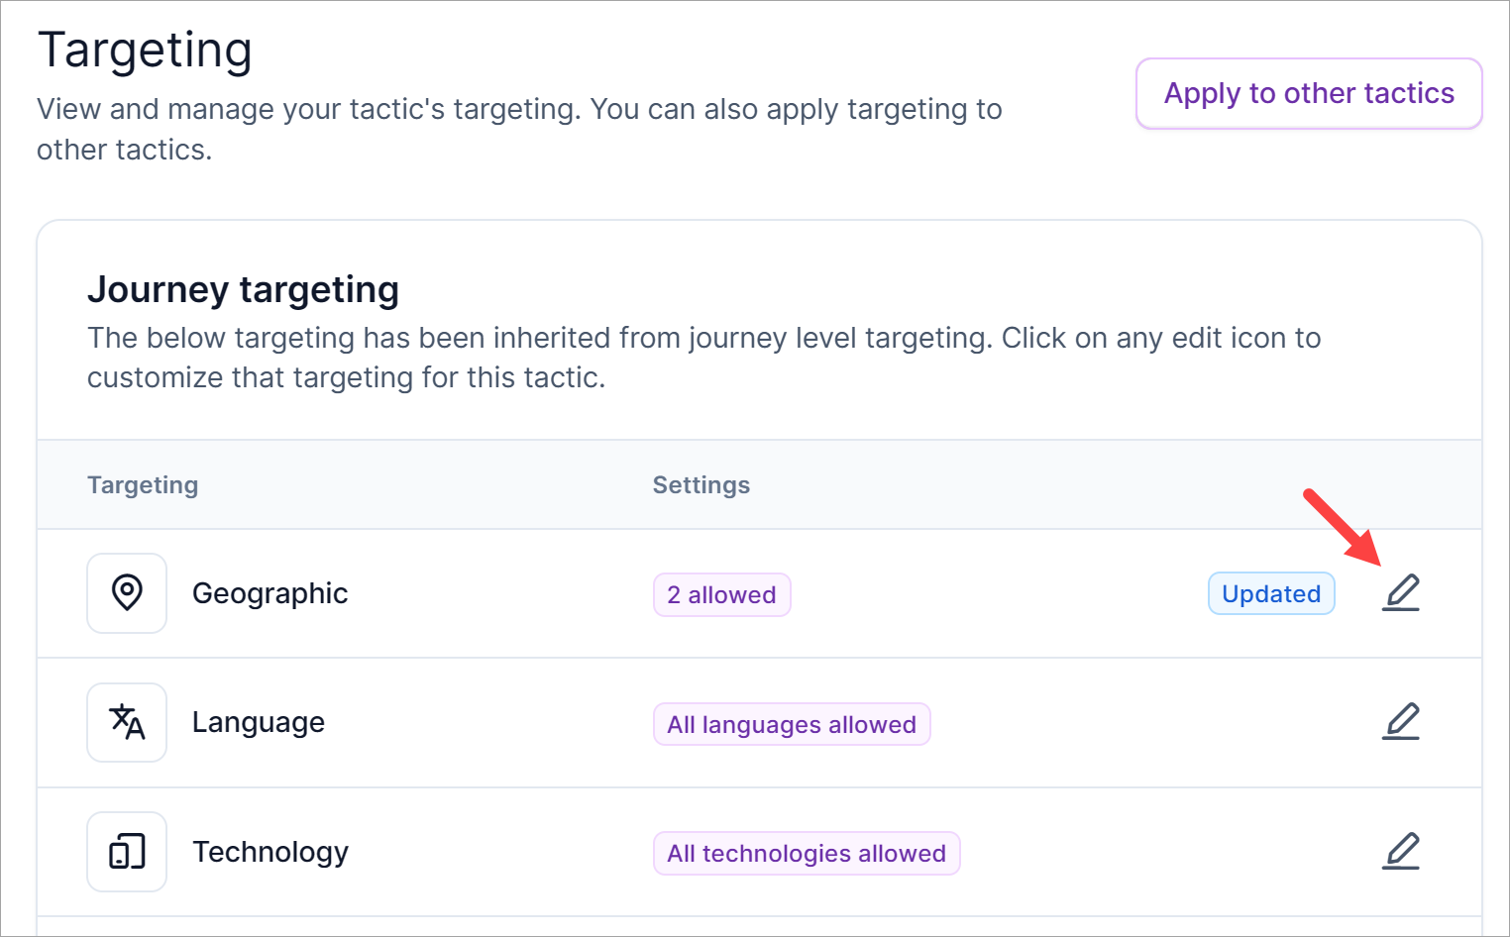This screenshot has height=937, width=1510.
Task: Click the Updated status badge
Action: point(1271,594)
